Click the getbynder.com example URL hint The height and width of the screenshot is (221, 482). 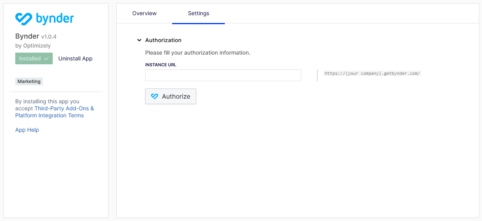click(372, 73)
